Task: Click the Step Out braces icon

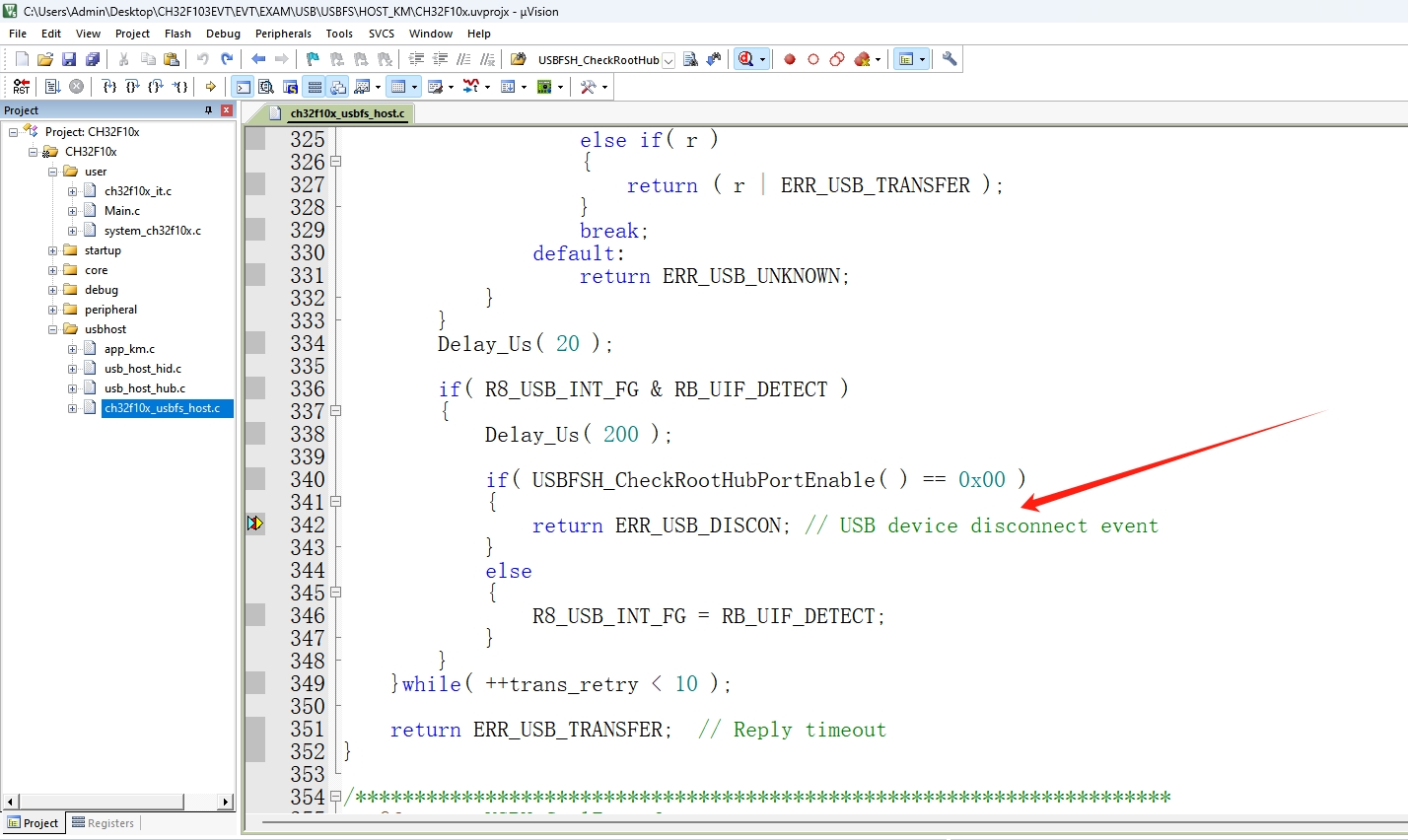Action: (156, 87)
